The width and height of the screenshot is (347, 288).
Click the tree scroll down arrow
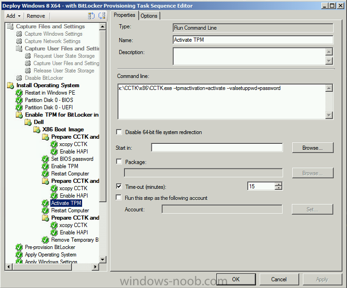tap(103, 259)
